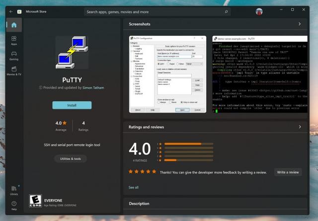Open the user profile avatar

tap(259, 12)
